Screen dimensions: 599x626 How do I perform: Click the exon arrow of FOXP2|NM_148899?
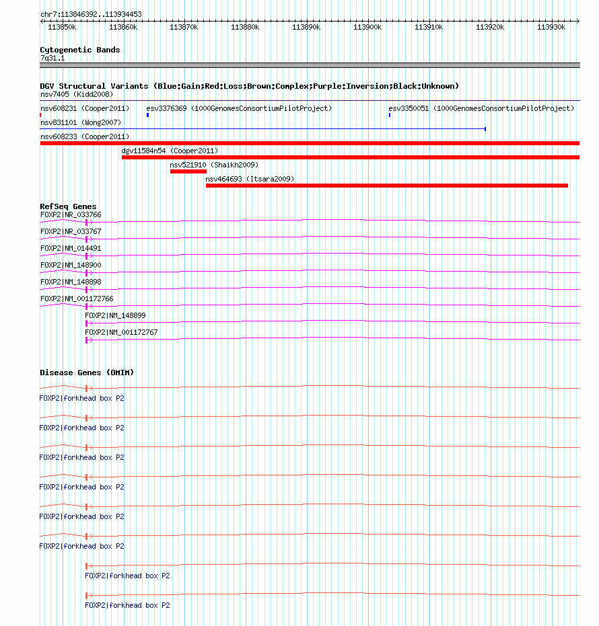coord(89,323)
